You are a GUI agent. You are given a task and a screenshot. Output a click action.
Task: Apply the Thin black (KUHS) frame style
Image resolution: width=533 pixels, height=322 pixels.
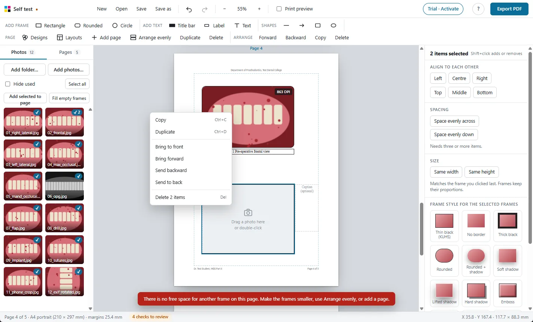coord(444,226)
